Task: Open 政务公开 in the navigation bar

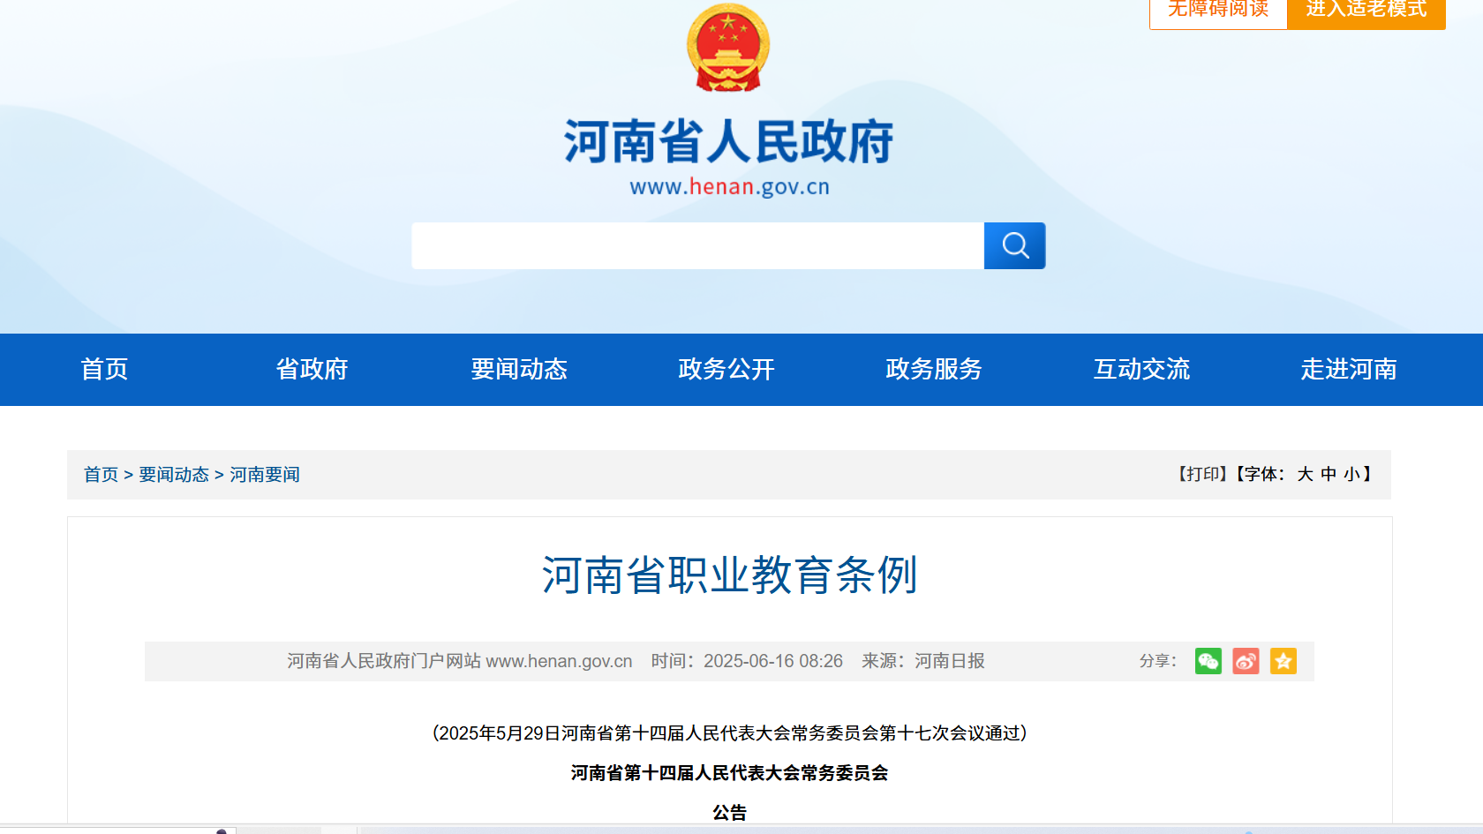Action: 726,369
